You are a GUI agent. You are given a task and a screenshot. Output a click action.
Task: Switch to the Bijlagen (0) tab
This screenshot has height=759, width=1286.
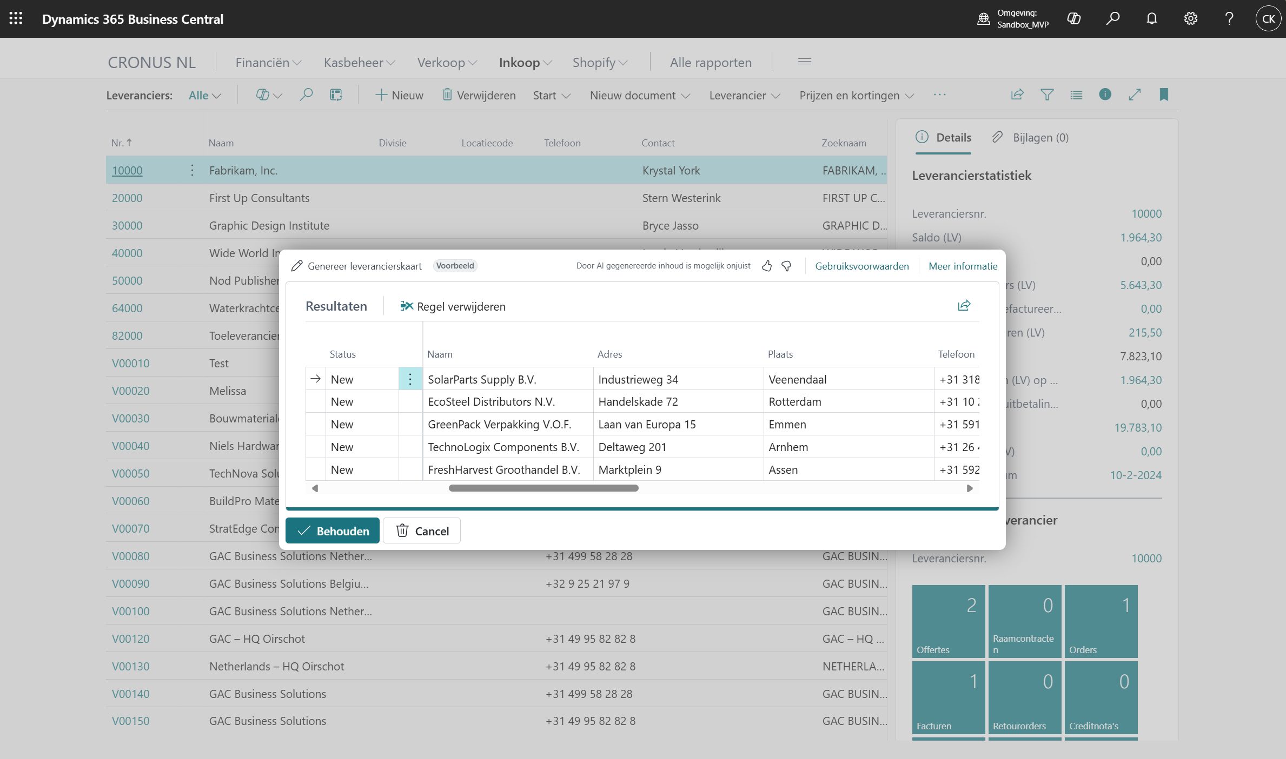[x=1030, y=137]
